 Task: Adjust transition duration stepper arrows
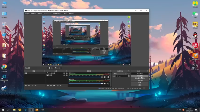(x=129, y=76)
